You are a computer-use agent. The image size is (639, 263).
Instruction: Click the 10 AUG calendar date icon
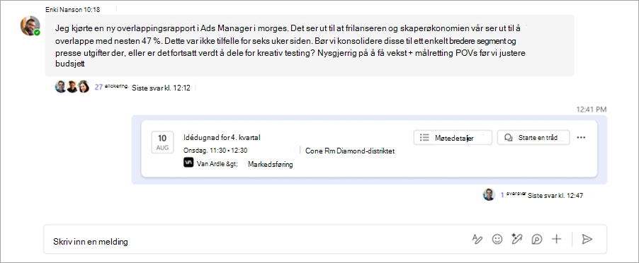click(x=162, y=143)
